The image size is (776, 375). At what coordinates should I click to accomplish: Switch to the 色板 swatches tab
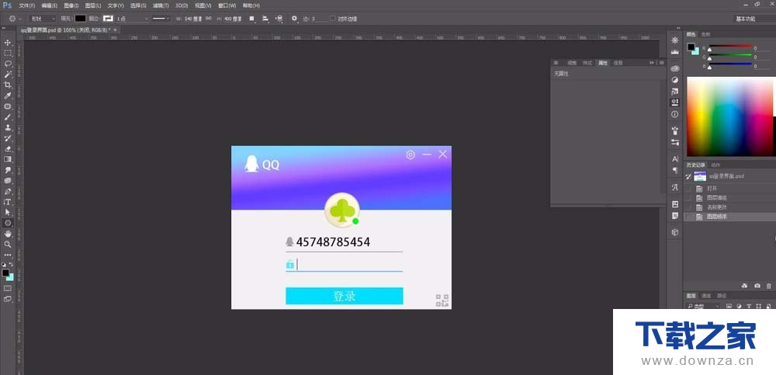click(x=705, y=34)
